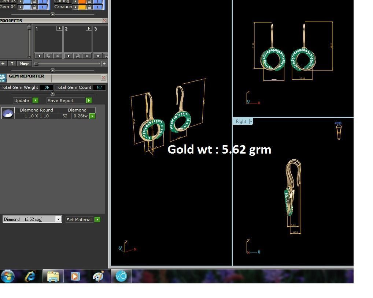
Task: Save to project slot 2 using its floppy icon
Action: coord(78,56)
